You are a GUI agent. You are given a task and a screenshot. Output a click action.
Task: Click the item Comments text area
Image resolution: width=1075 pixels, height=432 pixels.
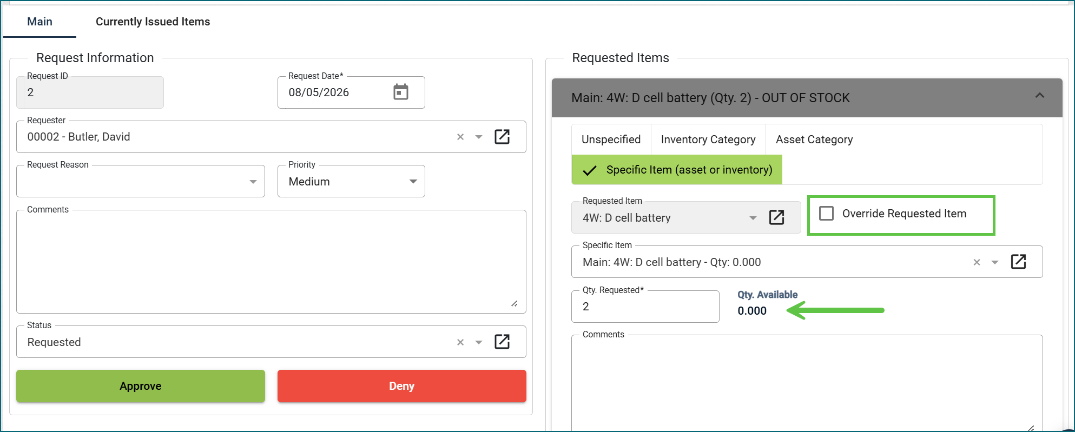[x=807, y=383]
